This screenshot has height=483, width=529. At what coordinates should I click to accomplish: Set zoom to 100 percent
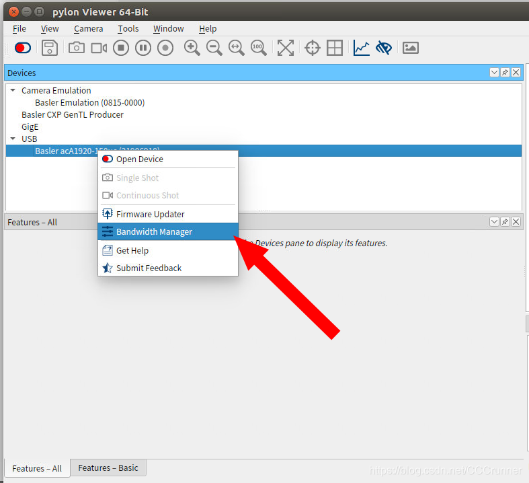coord(258,48)
